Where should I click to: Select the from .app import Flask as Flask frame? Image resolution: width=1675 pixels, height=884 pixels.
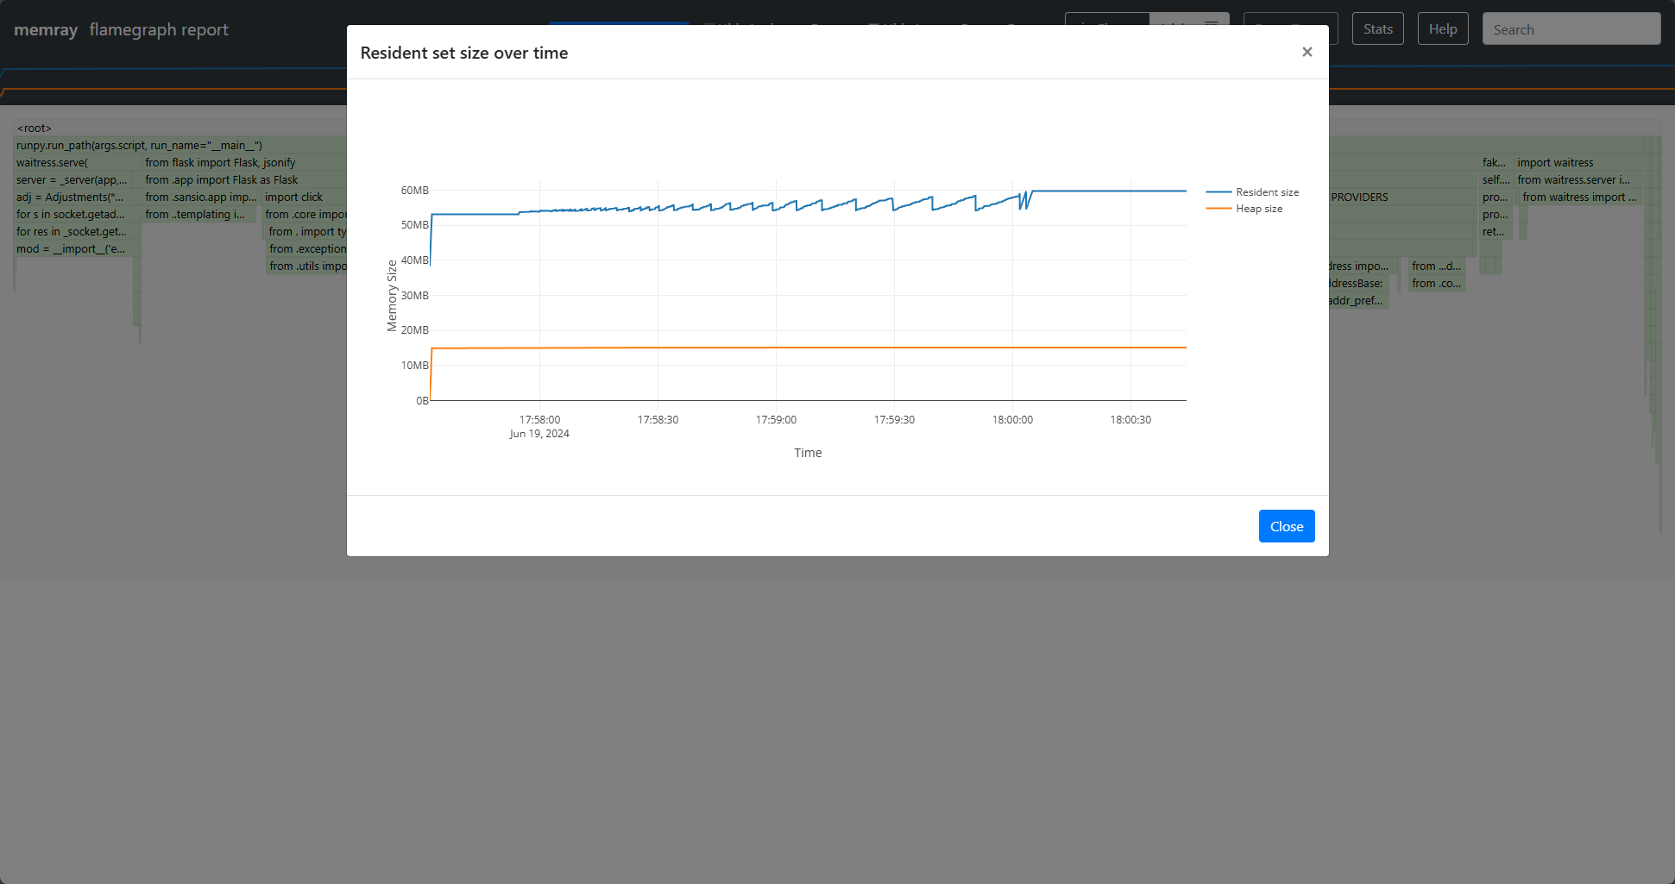point(245,180)
